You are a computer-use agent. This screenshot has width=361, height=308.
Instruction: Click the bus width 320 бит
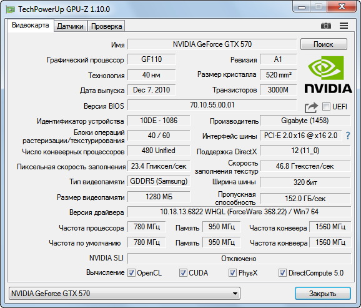tap(305, 182)
